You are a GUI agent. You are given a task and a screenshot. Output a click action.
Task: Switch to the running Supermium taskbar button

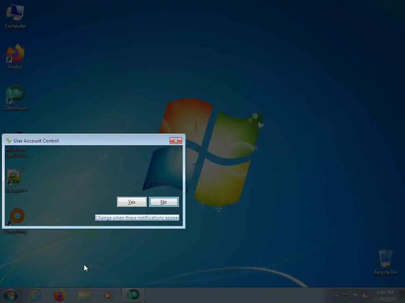click(133, 295)
